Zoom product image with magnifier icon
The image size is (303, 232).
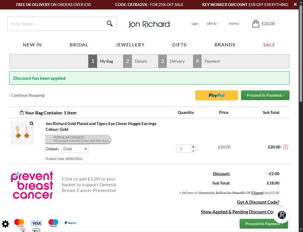[32, 123]
